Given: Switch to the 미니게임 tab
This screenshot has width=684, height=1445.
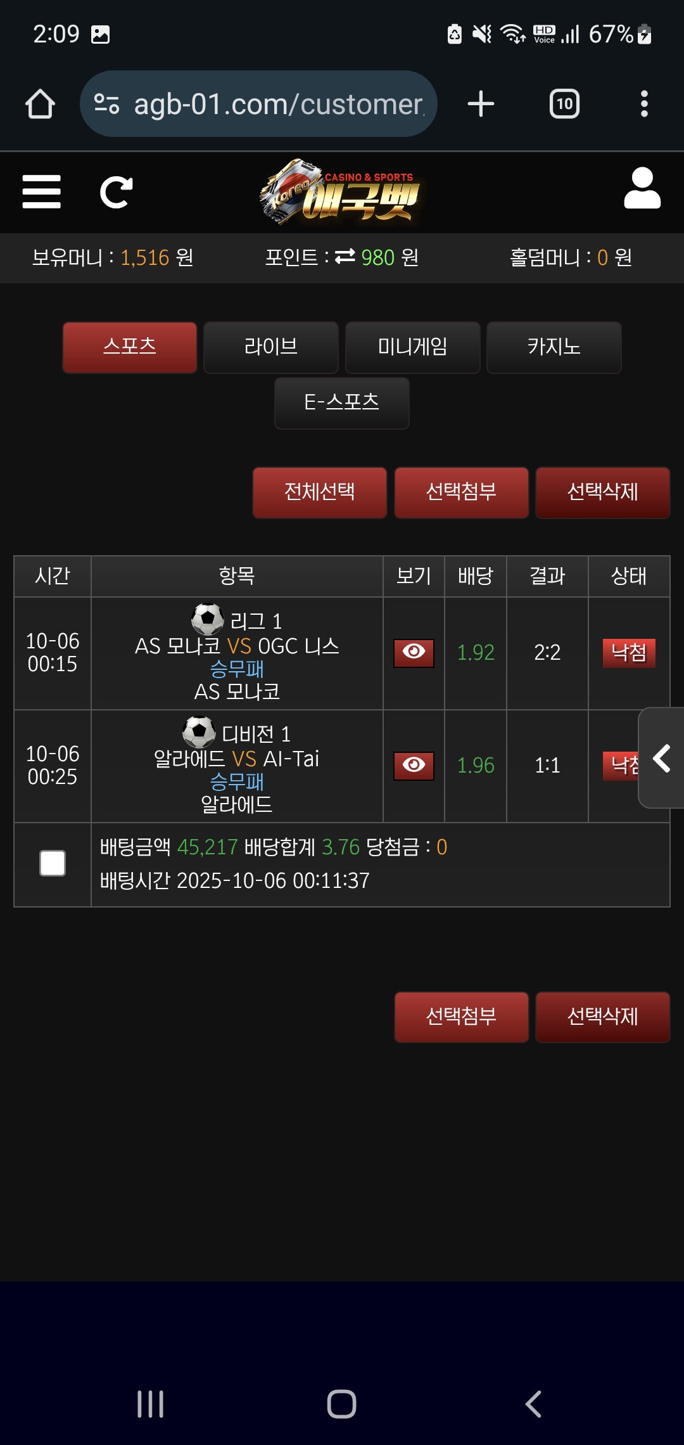Looking at the screenshot, I should pos(412,347).
